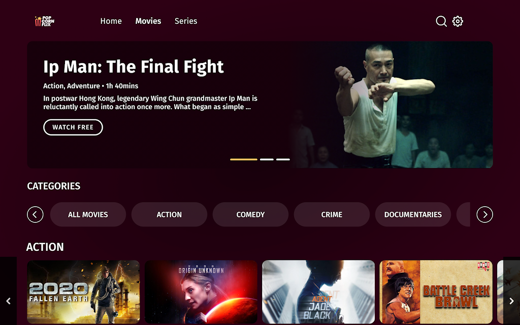This screenshot has width=520, height=325.
Task: Open the Battle Creek Brawl thumbnail
Action: click(436, 292)
